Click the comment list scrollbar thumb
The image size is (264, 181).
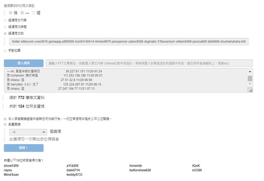pyautogui.click(x=250, y=79)
